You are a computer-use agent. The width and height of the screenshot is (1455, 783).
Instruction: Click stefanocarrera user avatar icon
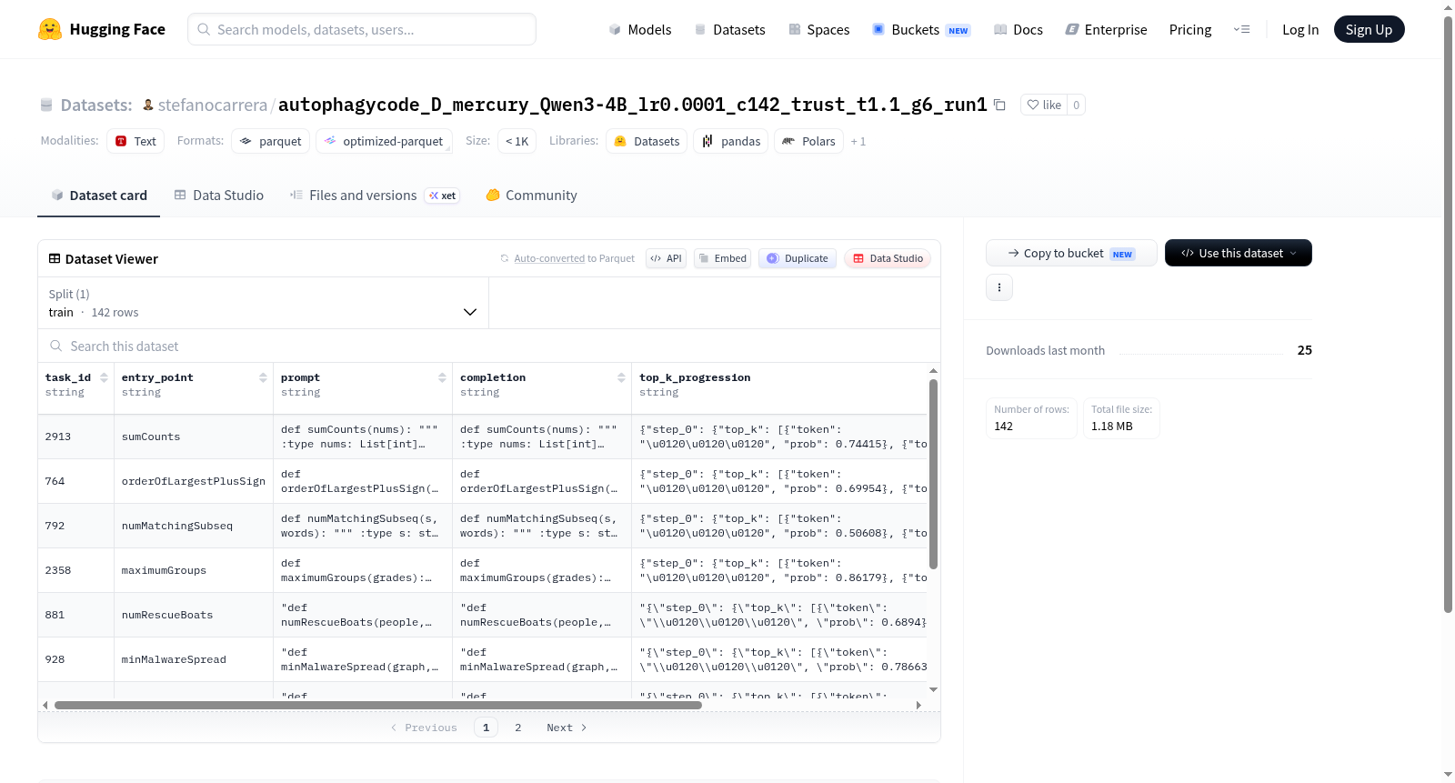[148, 105]
